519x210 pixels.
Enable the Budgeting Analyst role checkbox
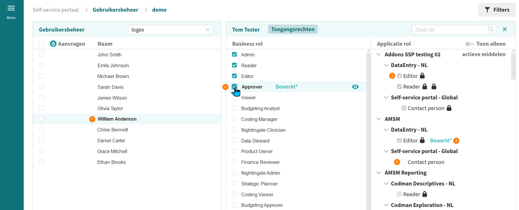[x=235, y=108]
